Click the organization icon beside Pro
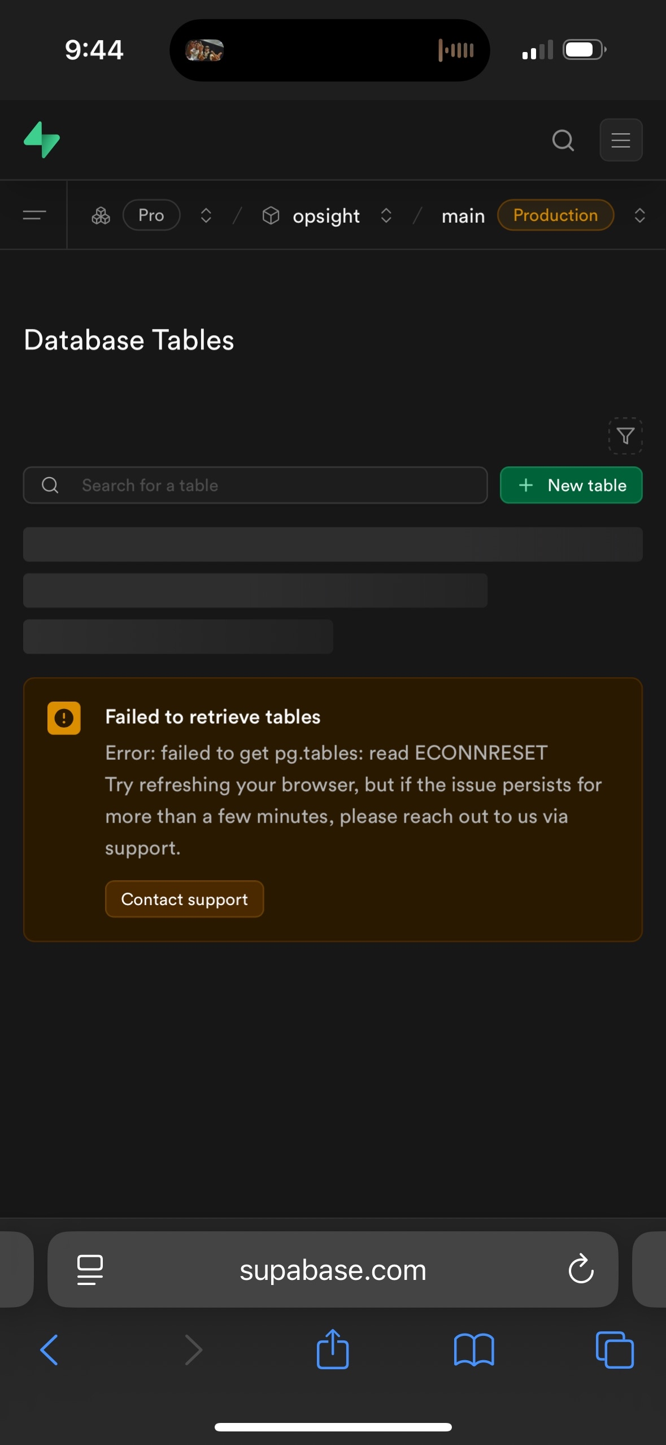Viewport: 666px width, 1445px height. point(101,215)
